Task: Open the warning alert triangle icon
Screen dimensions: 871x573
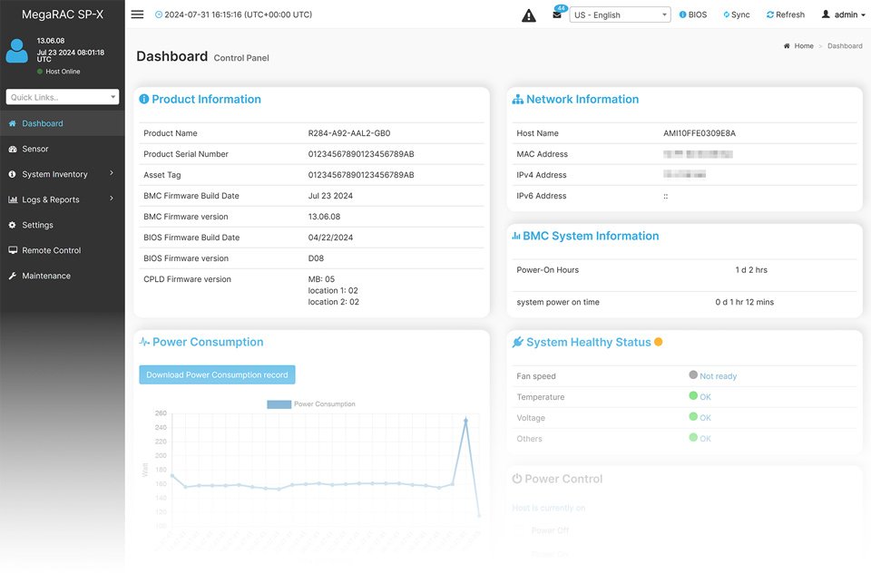Action: click(529, 15)
